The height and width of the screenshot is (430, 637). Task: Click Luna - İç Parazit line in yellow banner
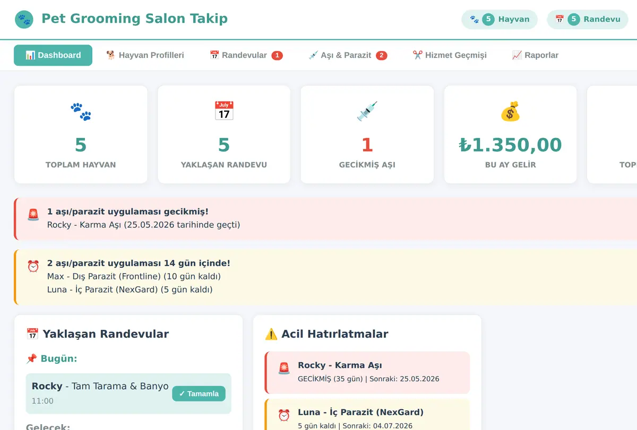(130, 289)
